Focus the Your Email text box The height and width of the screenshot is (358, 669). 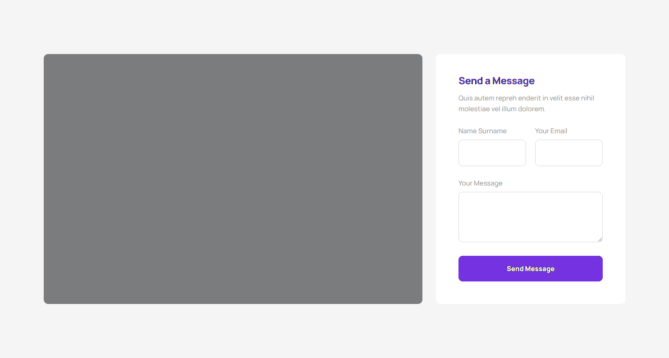click(568, 153)
